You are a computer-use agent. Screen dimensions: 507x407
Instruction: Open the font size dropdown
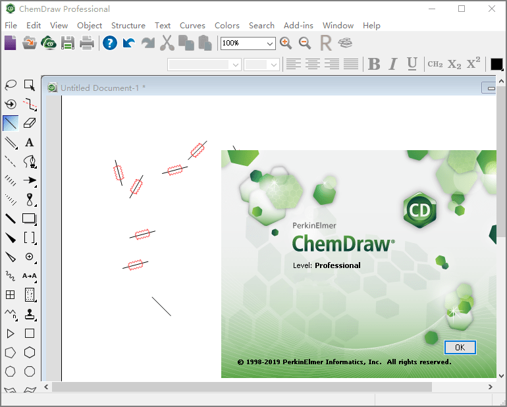[274, 65]
